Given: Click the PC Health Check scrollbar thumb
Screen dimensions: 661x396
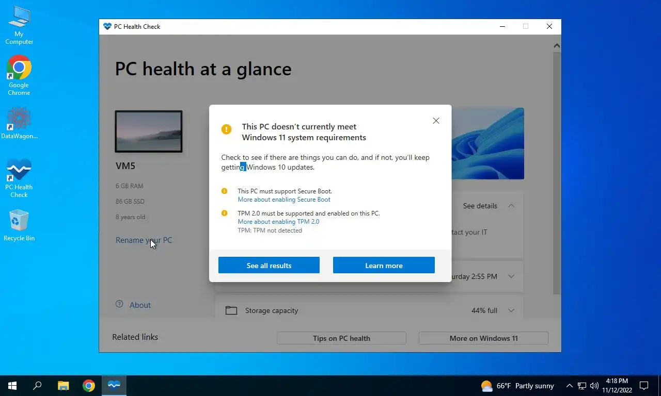Looking at the screenshot, I should click(x=557, y=173).
